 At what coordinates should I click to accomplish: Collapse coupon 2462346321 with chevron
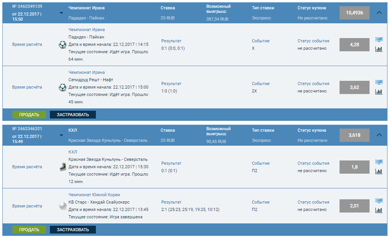pyautogui.click(x=379, y=135)
